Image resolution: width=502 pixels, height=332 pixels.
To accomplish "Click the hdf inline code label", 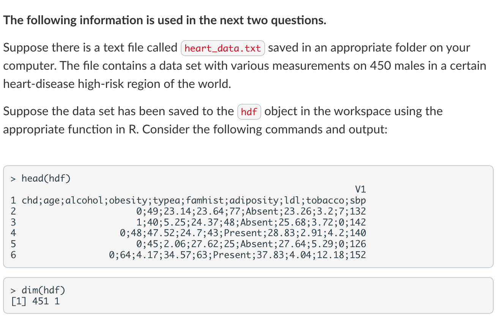I will (x=249, y=112).
